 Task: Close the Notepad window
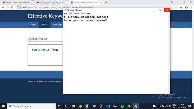click(x=167, y=10)
